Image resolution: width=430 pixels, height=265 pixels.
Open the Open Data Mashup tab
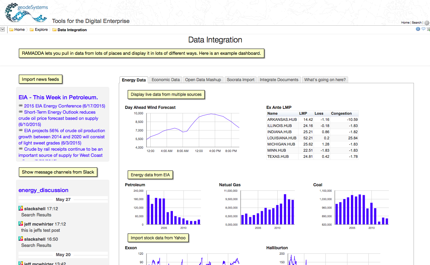pyautogui.click(x=203, y=80)
